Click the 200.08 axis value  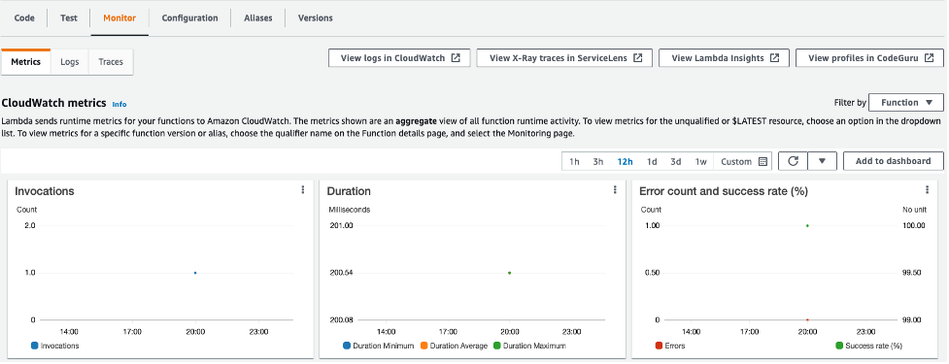click(x=341, y=320)
